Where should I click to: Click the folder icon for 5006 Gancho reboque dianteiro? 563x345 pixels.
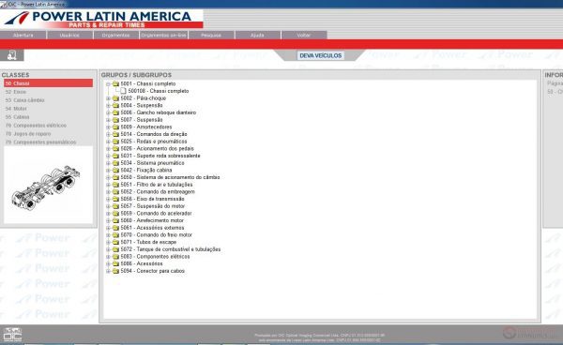click(x=115, y=112)
